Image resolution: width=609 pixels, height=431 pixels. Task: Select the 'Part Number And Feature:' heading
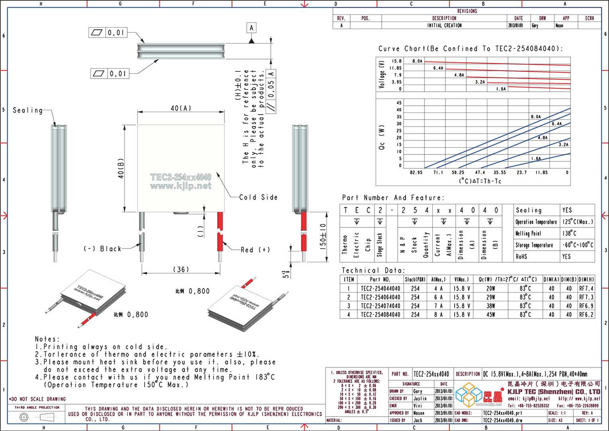coord(393,198)
